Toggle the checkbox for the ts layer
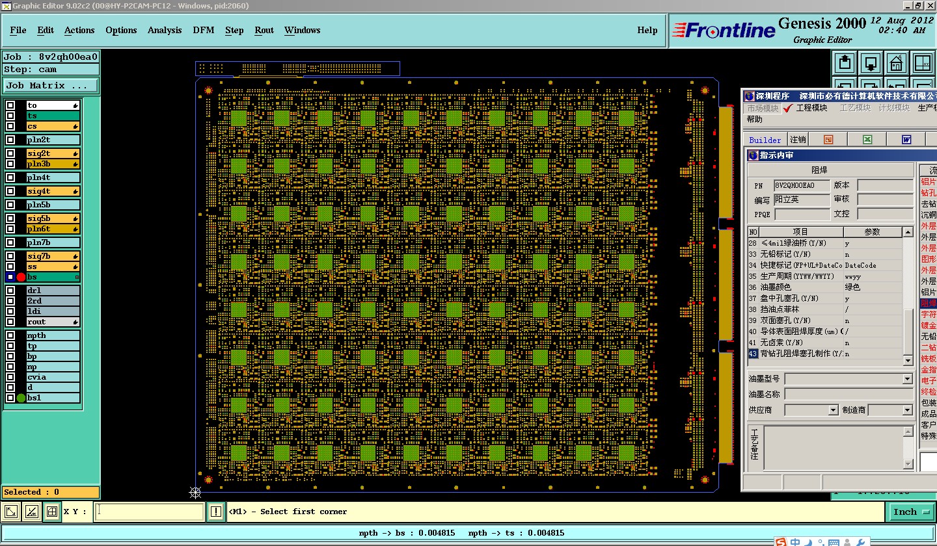 click(x=10, y=116)
